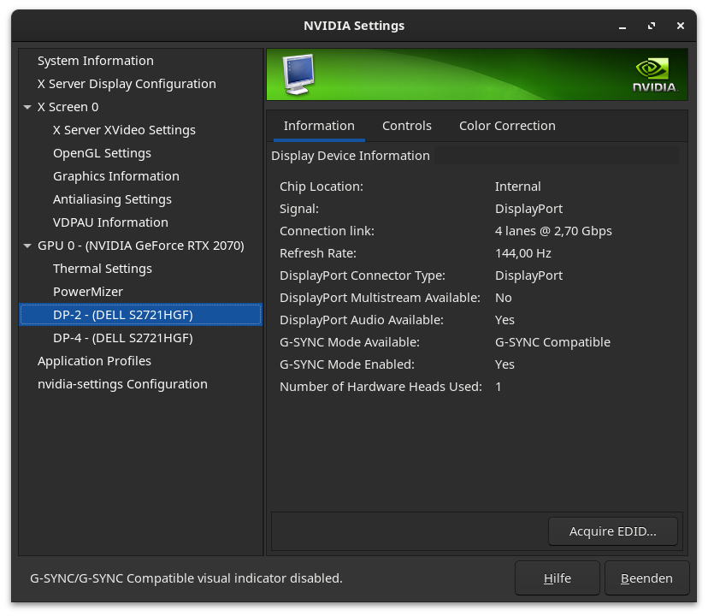This screenshot has width=708, height=616.
Task: Select GPU 0 NVIDIA GeForce RTX 2070
Action: (140, 246)
